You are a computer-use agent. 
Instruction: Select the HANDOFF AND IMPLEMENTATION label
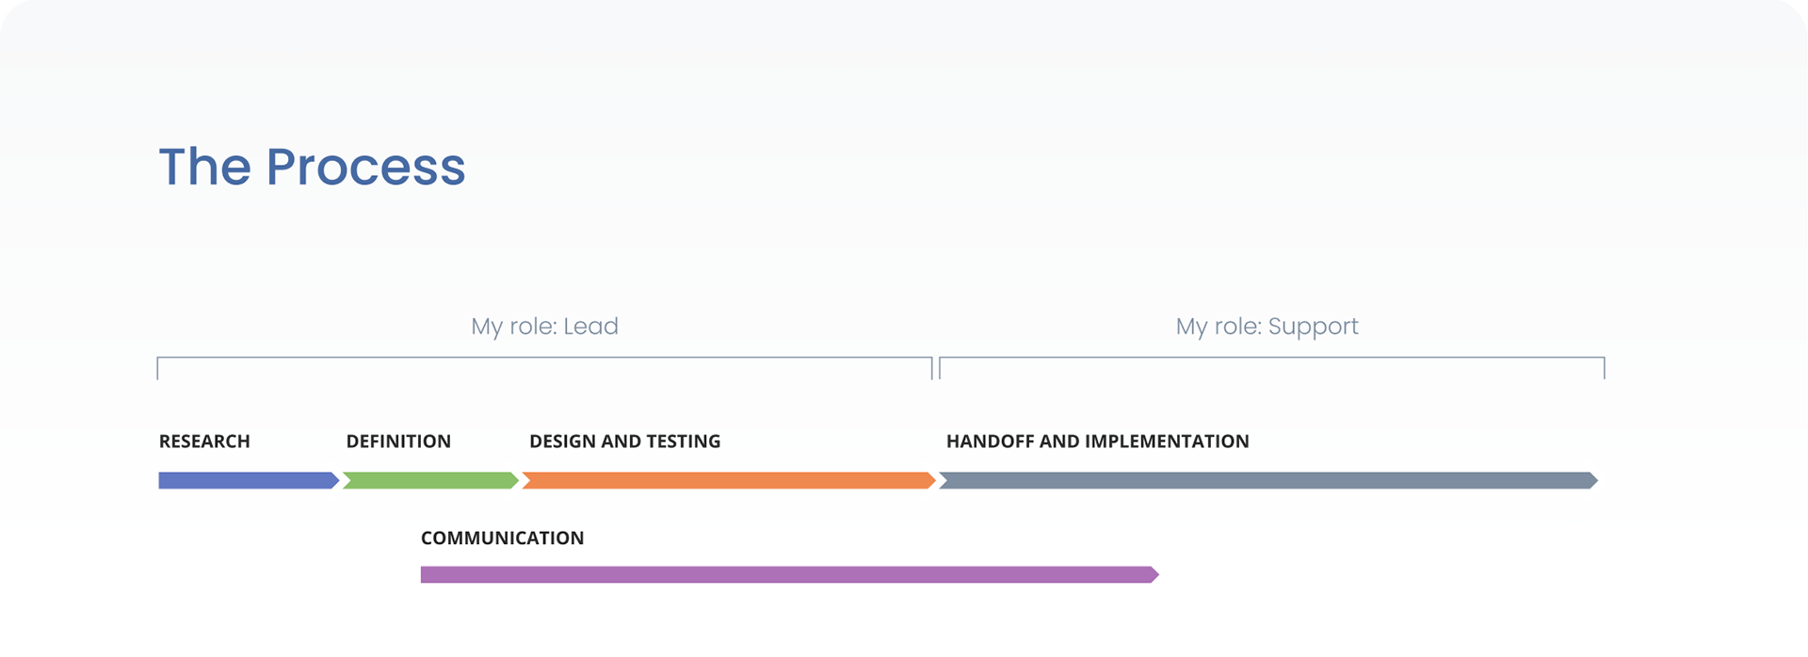(x=1097, y=441)
